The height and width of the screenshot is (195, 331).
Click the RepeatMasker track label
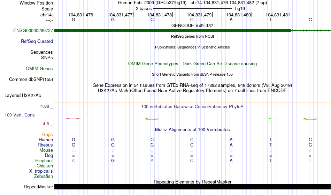coord(38,187)
